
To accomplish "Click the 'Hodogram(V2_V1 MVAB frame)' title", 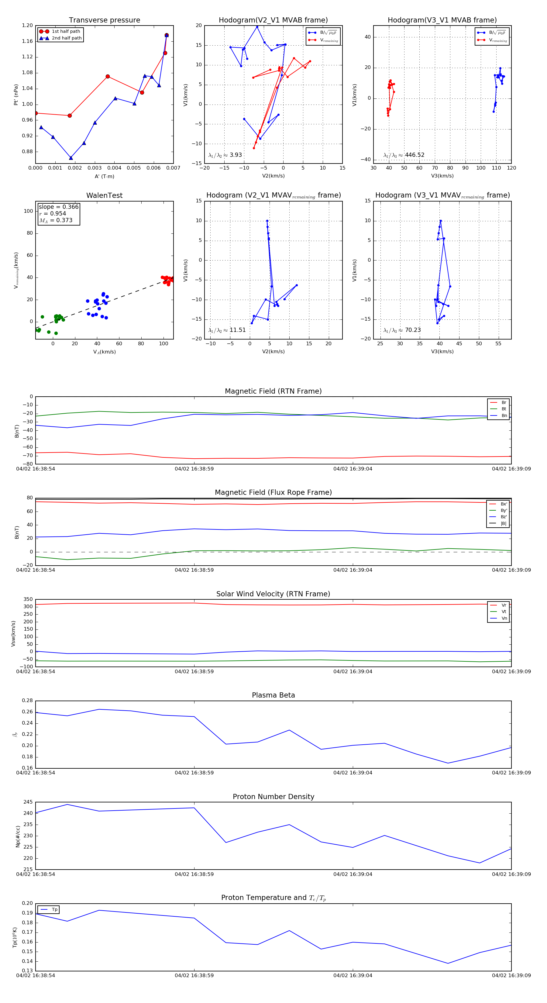I will pyautogui.click(x=273, y=20).
